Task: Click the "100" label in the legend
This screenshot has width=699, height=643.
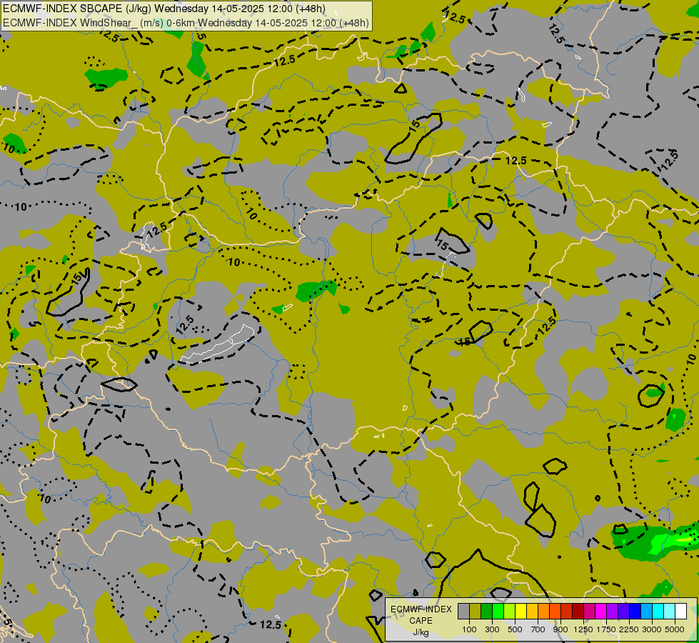Action: 469,629
